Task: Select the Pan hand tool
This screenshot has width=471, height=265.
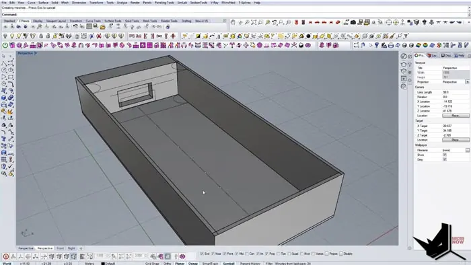Action: tap(233, 22)
